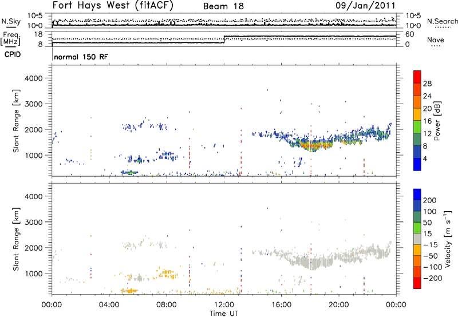This screenshot has width=458, height=317.
Task: Click the '04:00' time tick label
Action: click(109, 305)
